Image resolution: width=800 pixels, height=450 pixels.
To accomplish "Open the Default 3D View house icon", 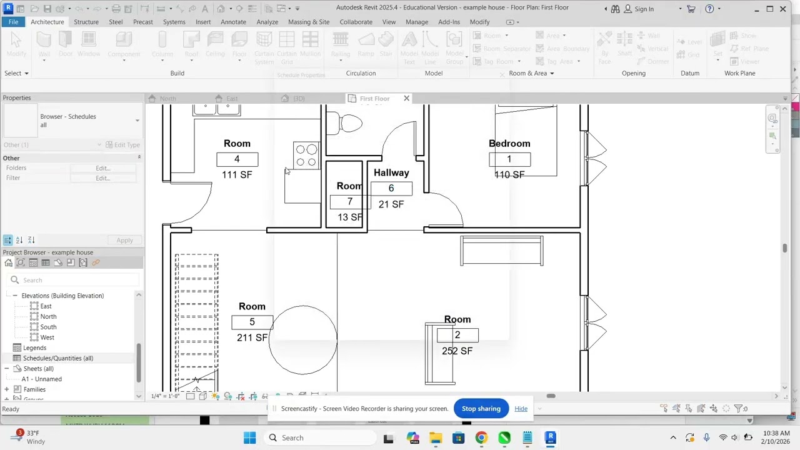I will tap(221, 9).
